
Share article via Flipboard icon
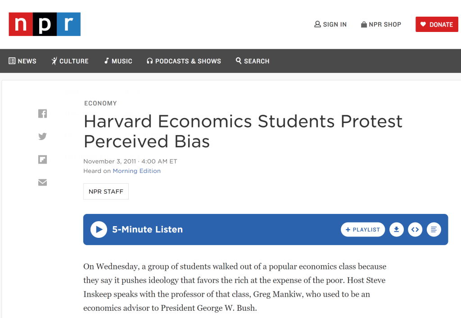click(43, 159)
